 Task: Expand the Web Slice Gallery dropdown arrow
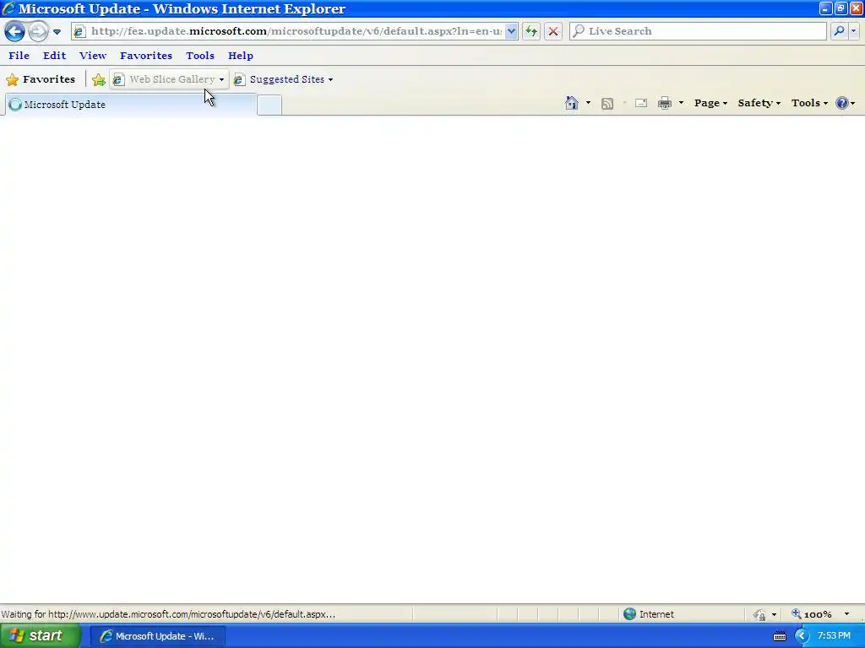(x=222, y=80)
